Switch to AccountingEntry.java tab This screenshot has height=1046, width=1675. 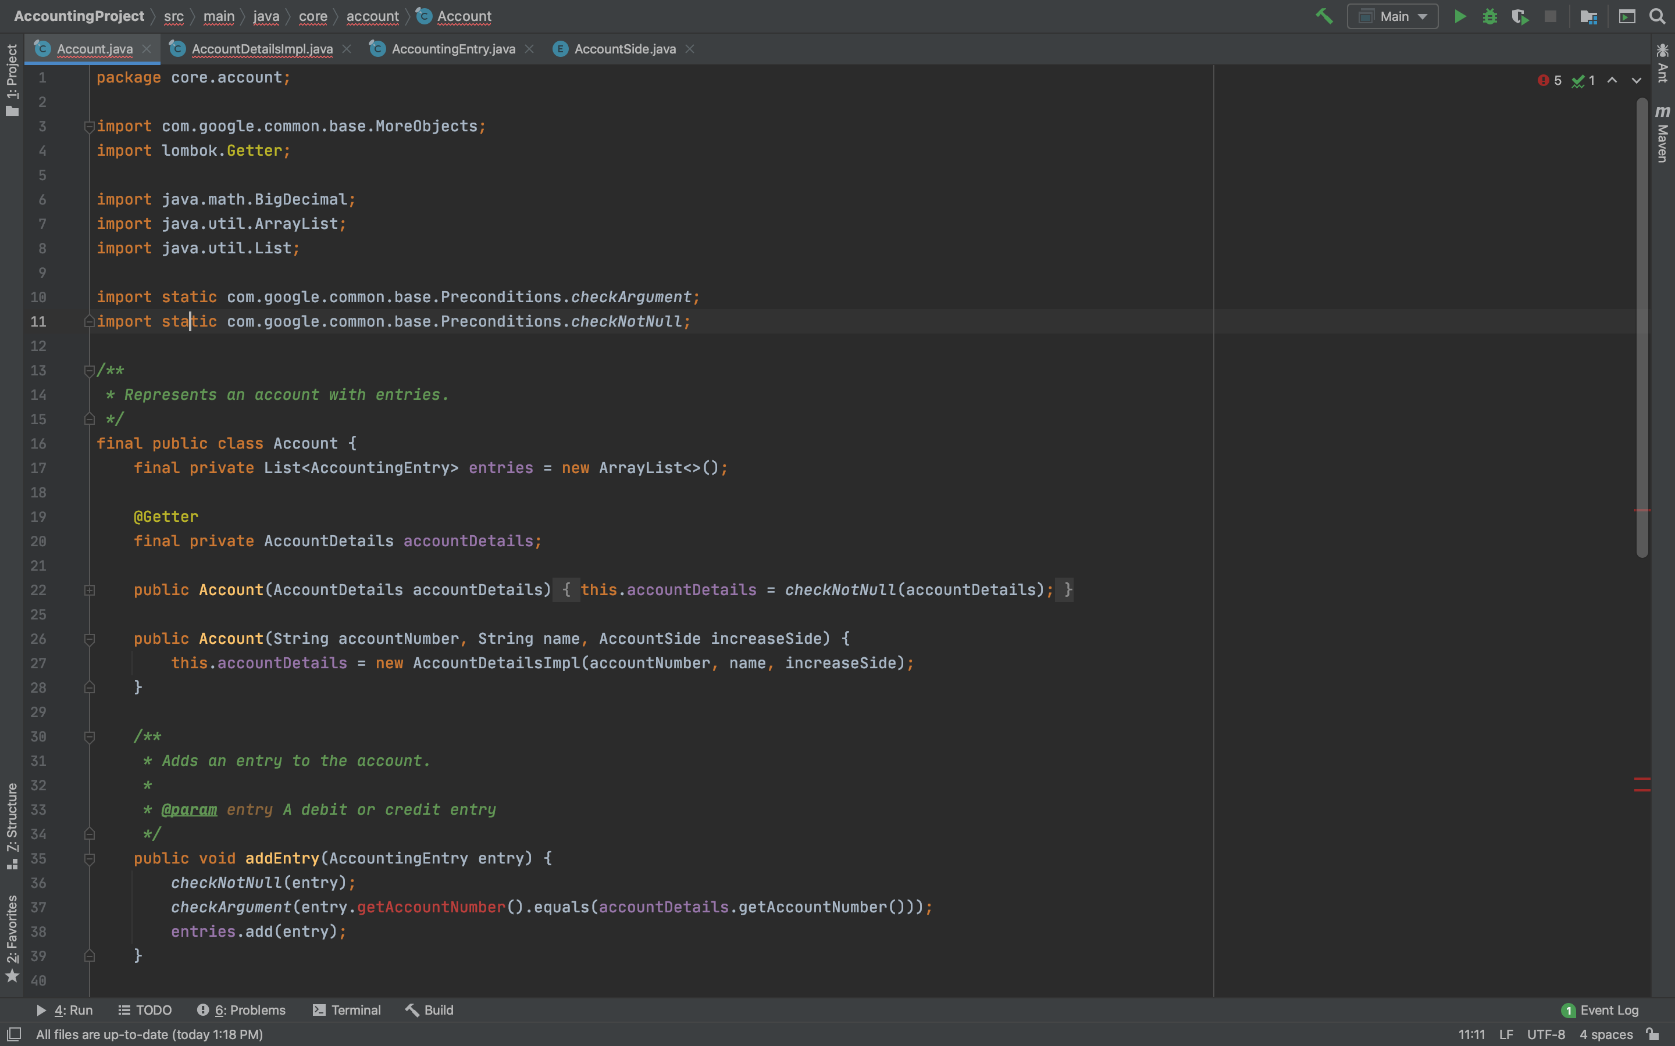pos(452,49)
